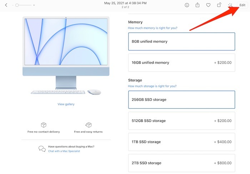The height and width of the screenshot is (174, 250).
Task: Click the Storage section heading
Action: [135, 80]
